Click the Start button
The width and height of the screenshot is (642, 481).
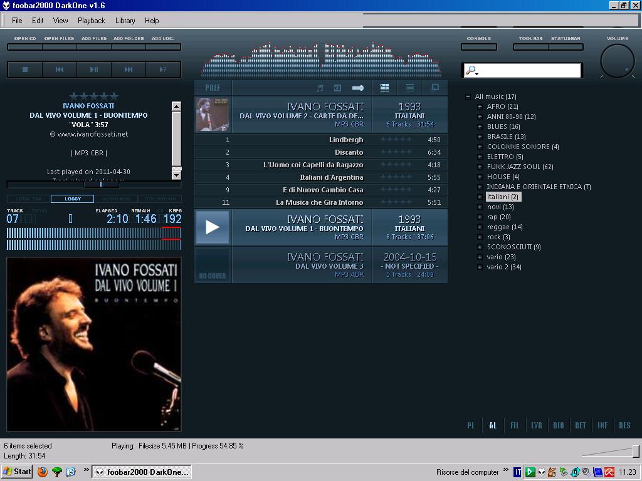coord(17,472)
